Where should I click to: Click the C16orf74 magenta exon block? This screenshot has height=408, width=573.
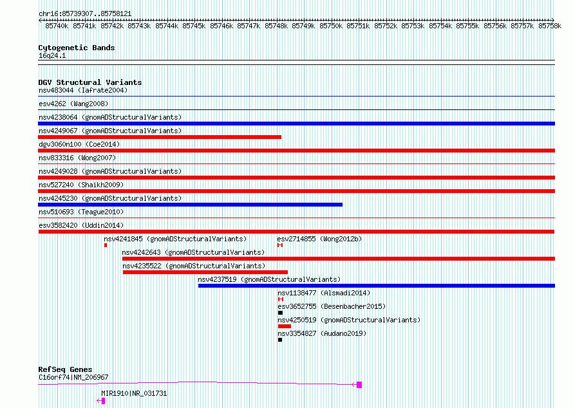(x=359, y=385)
